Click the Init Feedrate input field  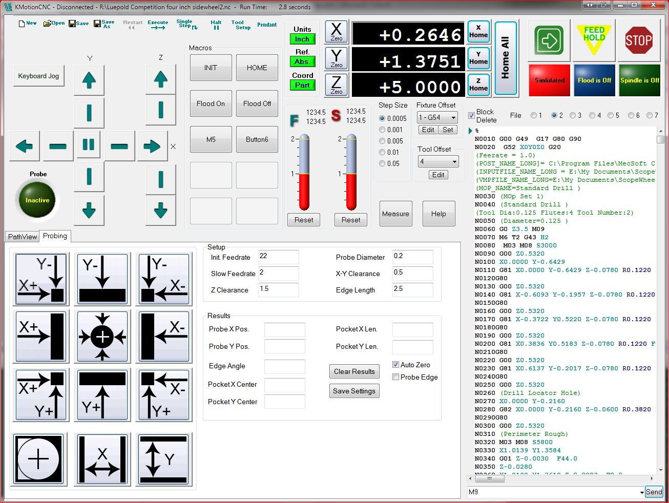pyautogui.click(x=278, y=257)
